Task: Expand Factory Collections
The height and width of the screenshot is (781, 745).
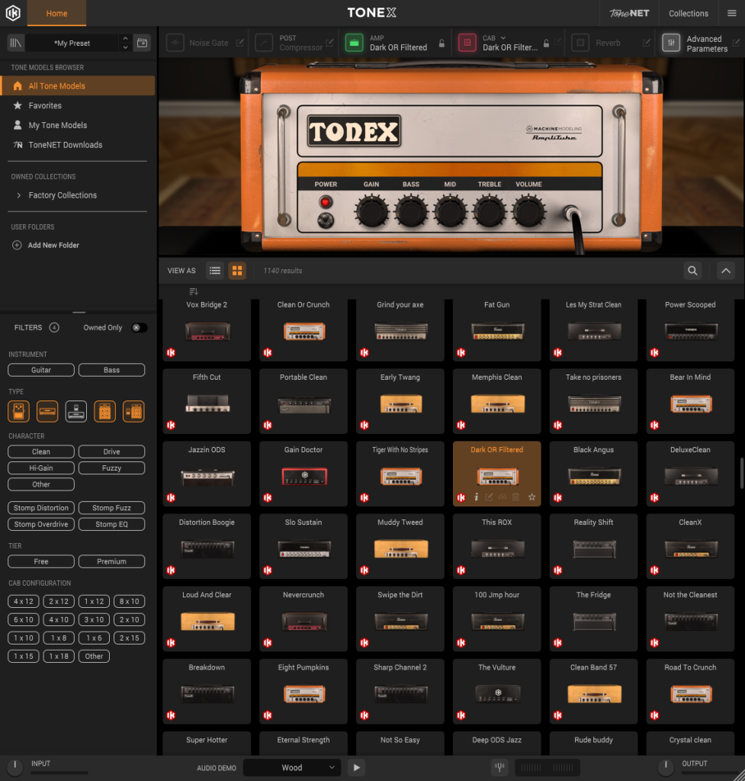Action: coord(19,195)
